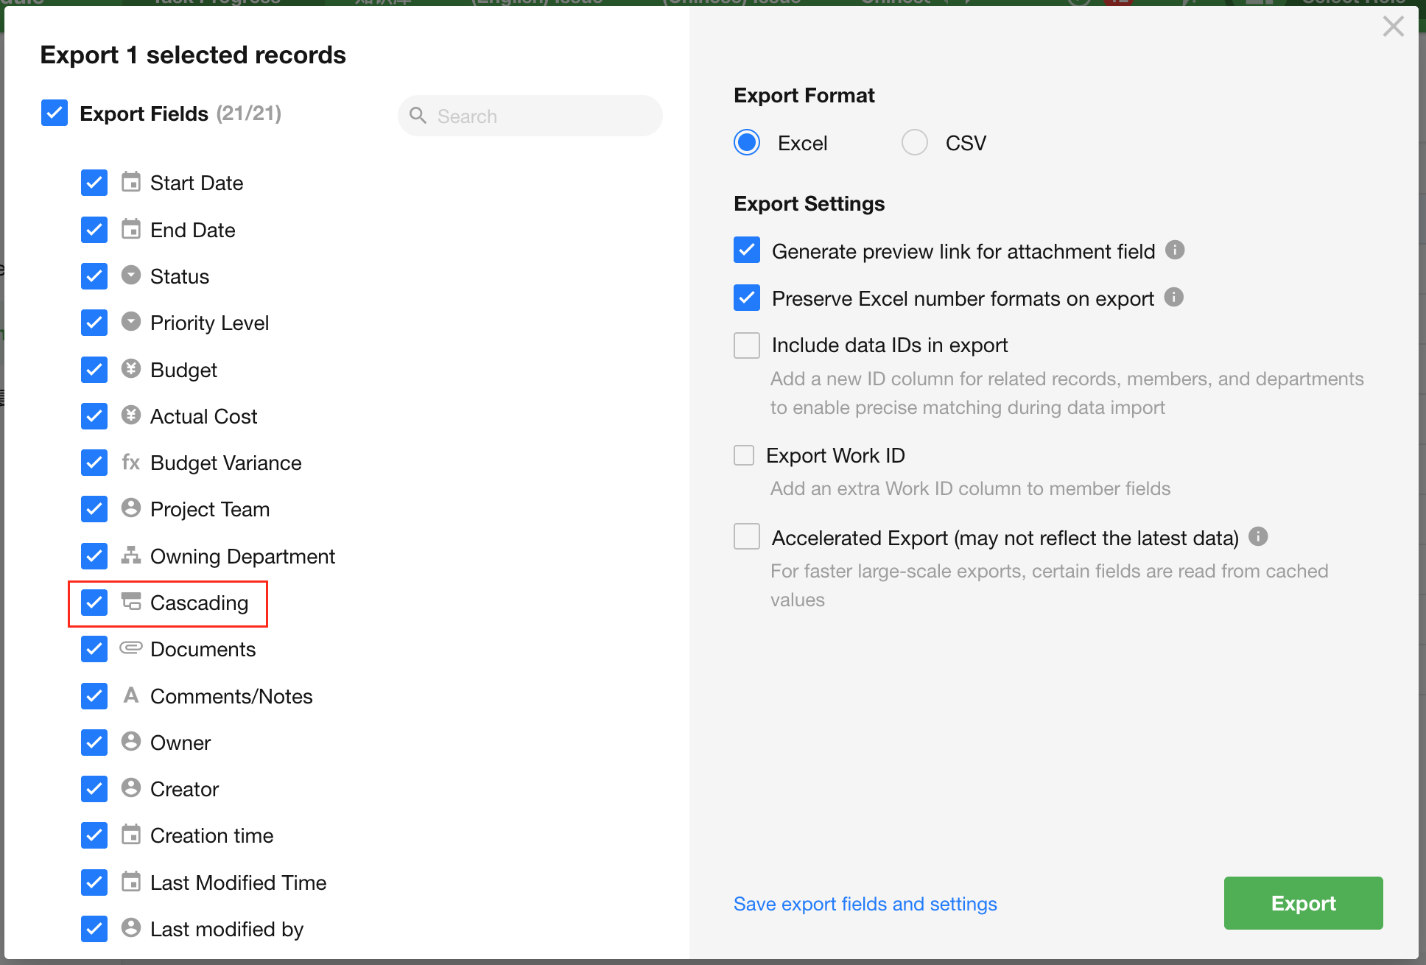This screenshot has height=965, width=1426.
Task: Select Excel export format
Action: 747,142
